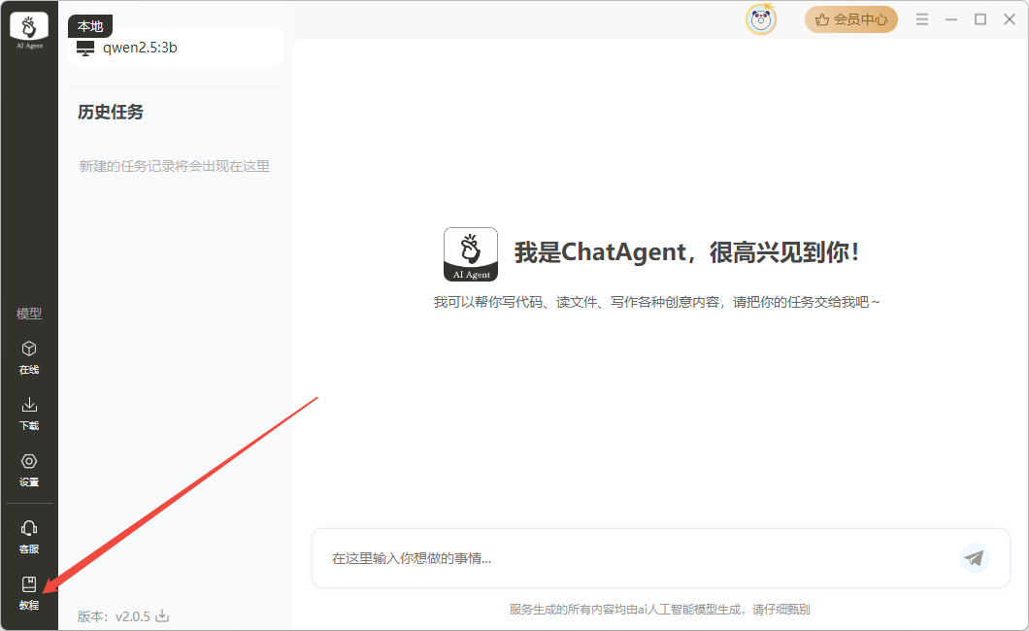This screenshot has width=1029, height=631.
Task: Click the 本地 local tag label
Action: tap(90, 26)
